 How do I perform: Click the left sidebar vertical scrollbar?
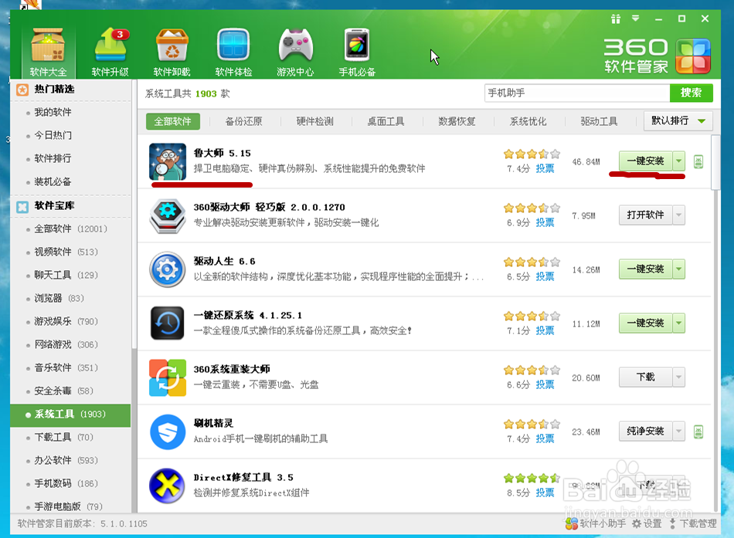134,215
